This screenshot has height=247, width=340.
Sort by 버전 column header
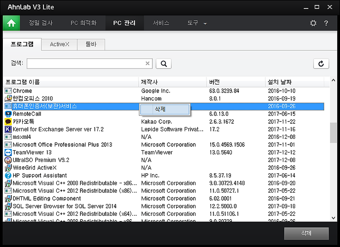pyautogui.click(x=236, y=82)
